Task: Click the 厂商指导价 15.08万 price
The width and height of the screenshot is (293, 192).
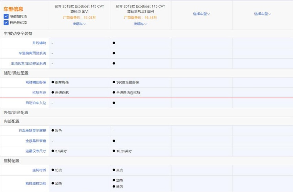Action: (79, 18)
